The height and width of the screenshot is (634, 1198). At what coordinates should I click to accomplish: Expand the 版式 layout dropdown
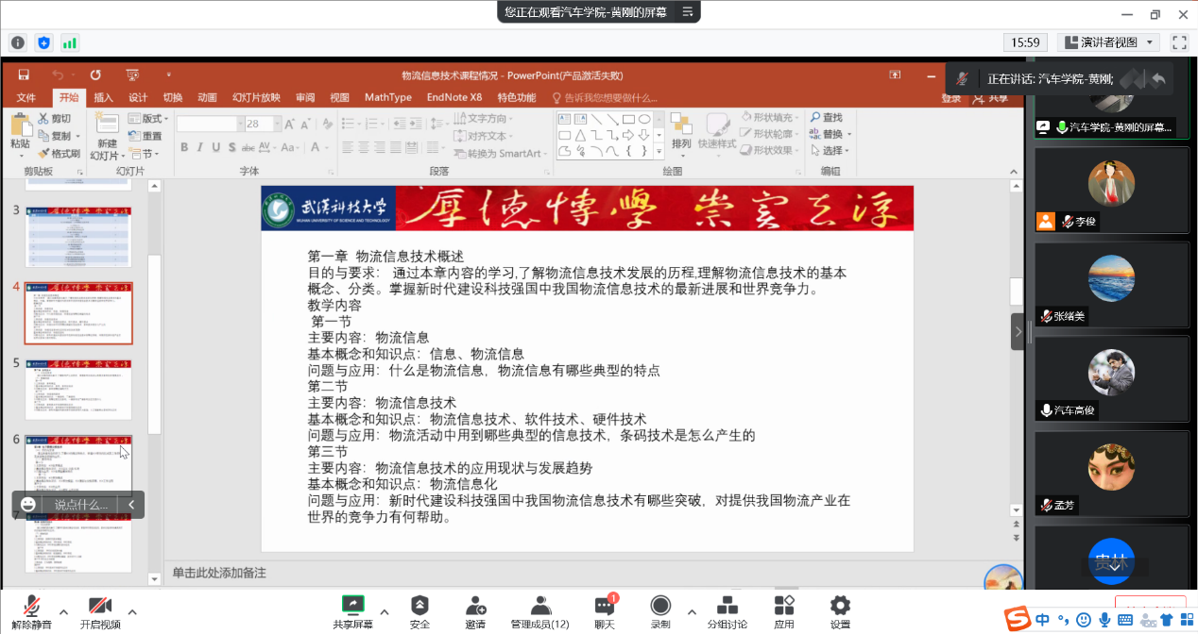[x=155, y=119]
